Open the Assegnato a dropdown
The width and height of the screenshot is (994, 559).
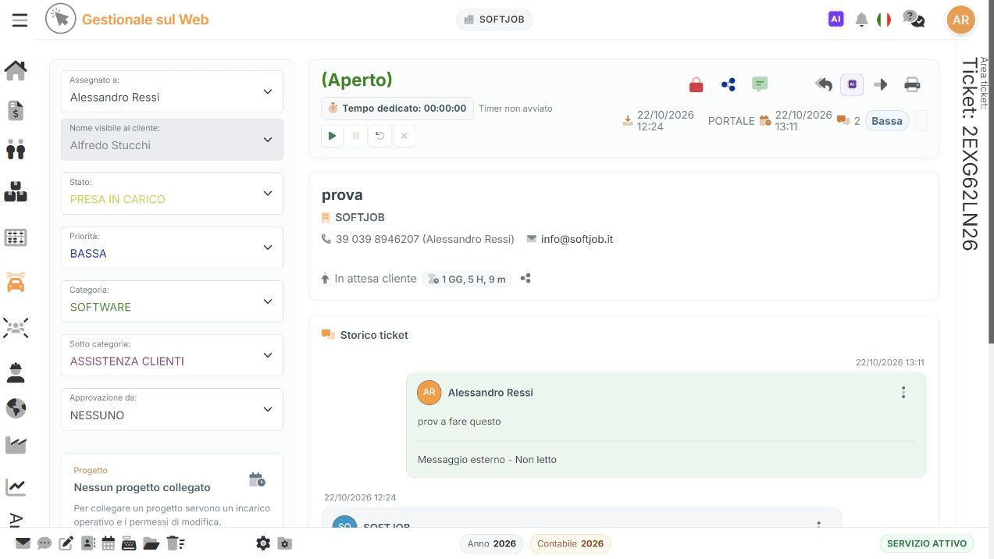point(172,90)
